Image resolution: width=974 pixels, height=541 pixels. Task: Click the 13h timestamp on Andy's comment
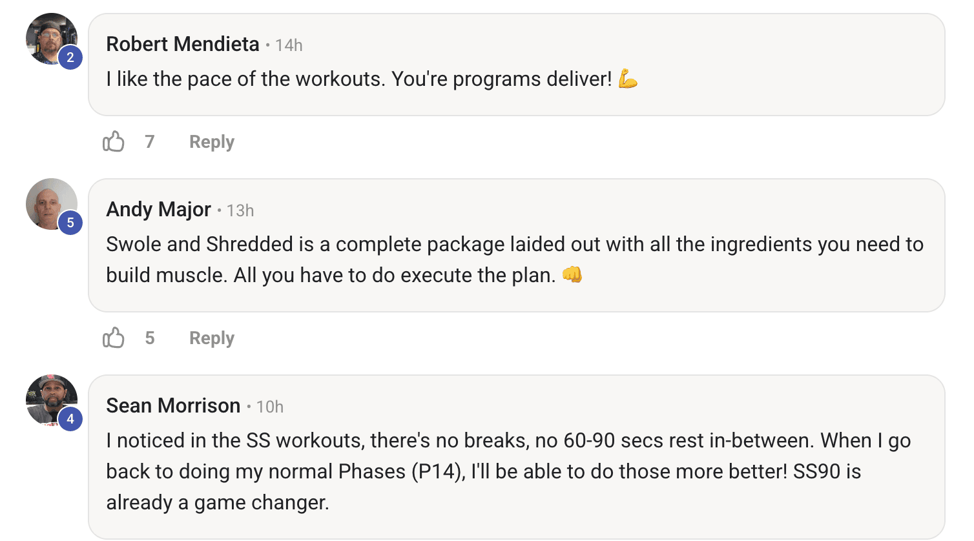pyautogui.click(x=240, y=210)
